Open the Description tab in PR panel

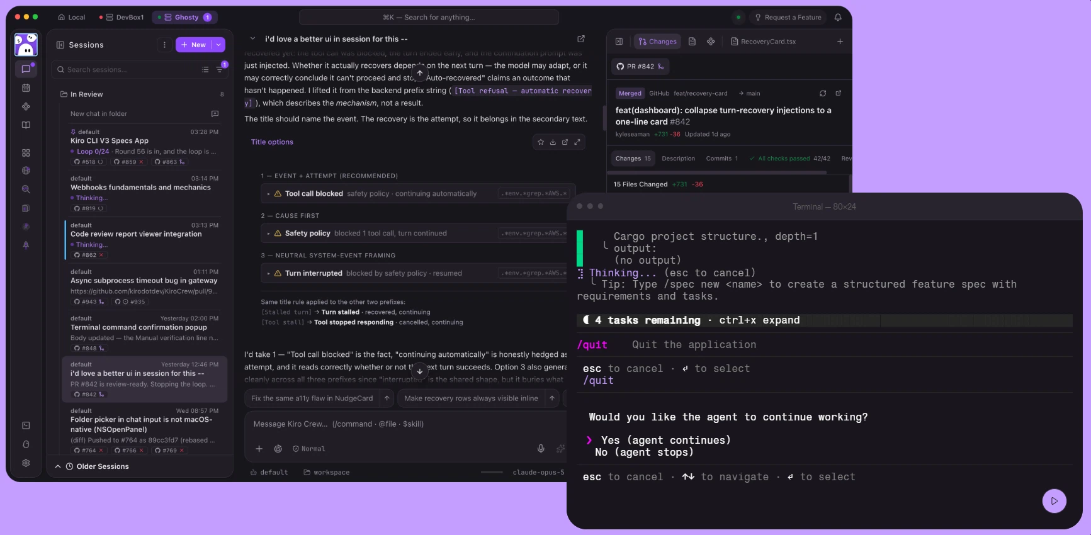pos(679,159)
